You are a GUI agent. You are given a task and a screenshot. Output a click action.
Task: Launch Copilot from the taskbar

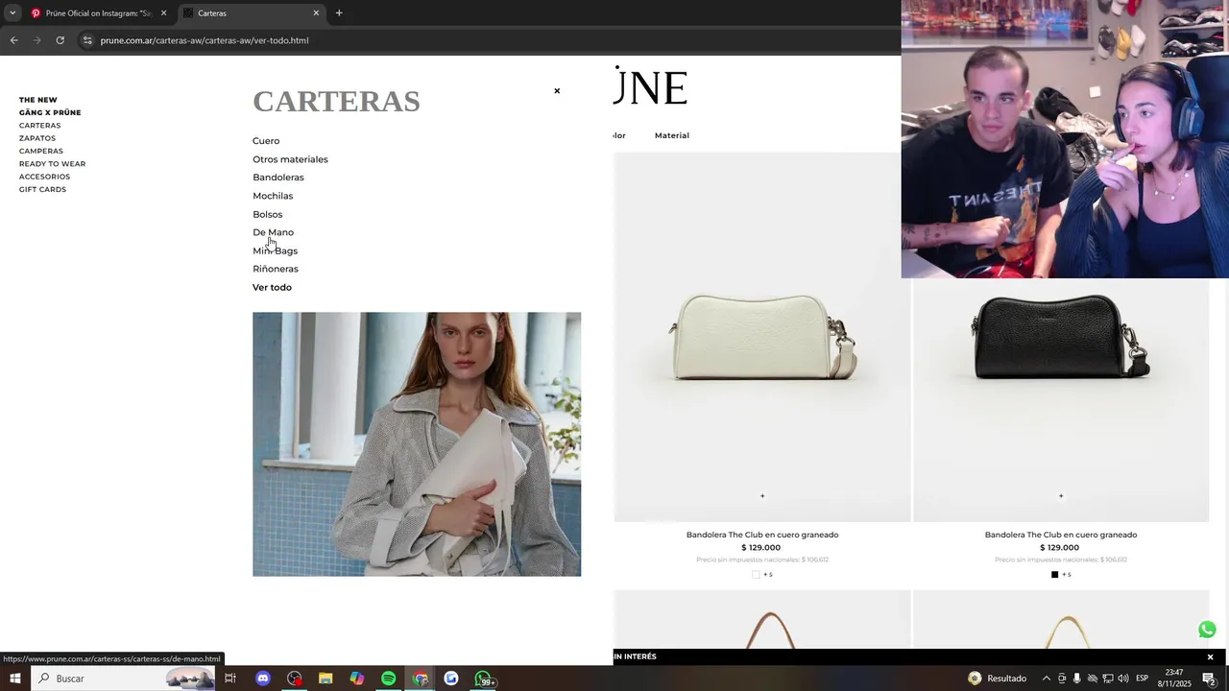pyautogui.click(x=357, y=679)
